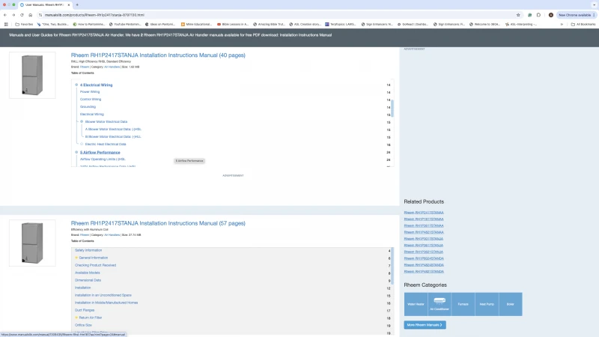The width and height of the screenshot is (599, 337).
Task: Open the Furnace category tile
Action: [463, 304]
